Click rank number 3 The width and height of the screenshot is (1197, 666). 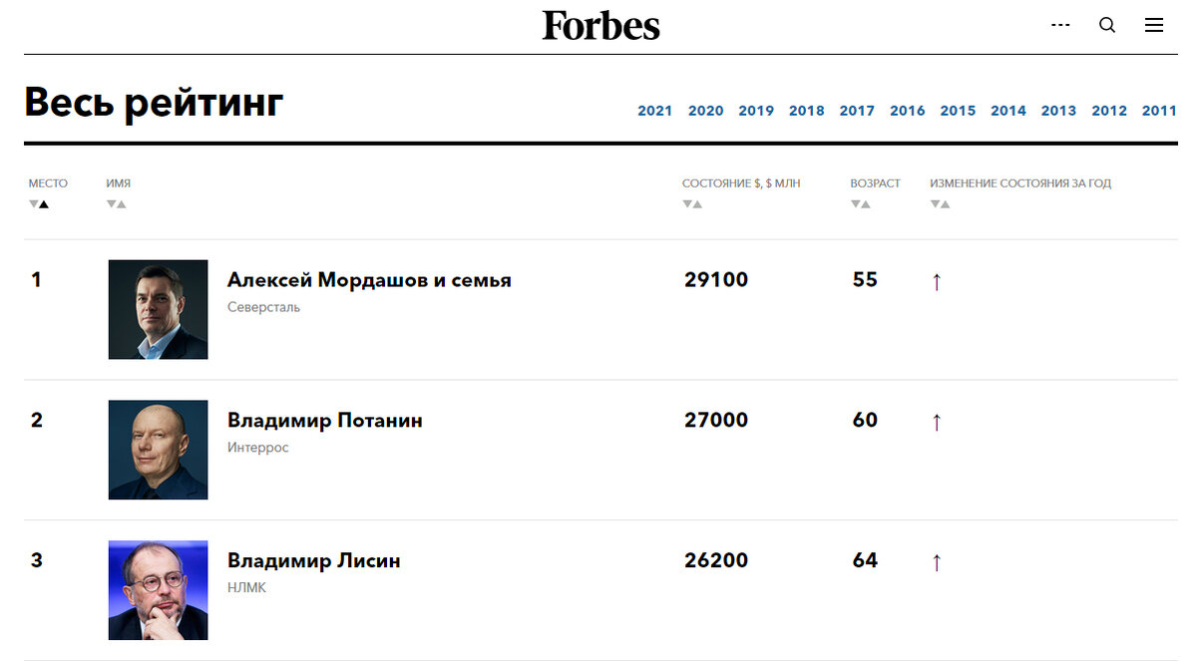(37, 561)
